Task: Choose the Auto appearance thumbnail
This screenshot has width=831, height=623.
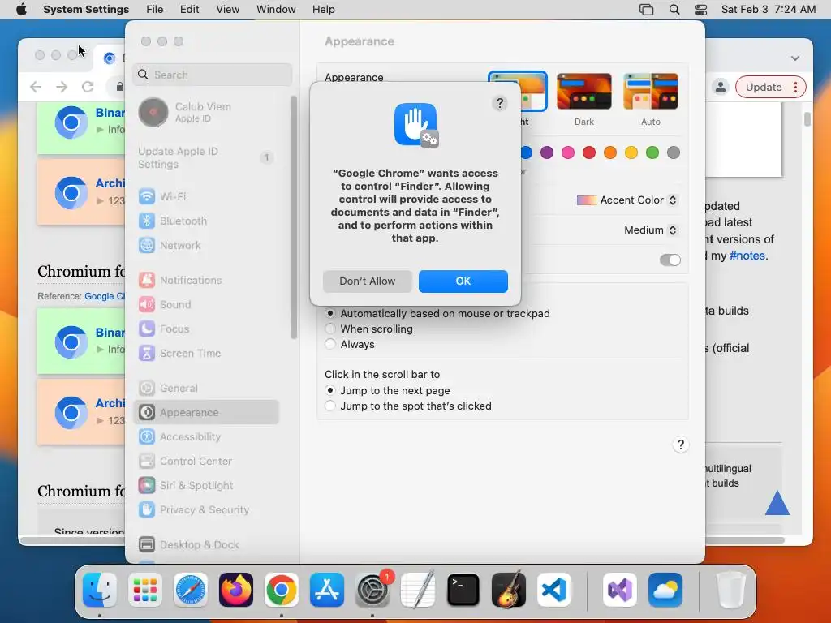Action: (650, 92)
